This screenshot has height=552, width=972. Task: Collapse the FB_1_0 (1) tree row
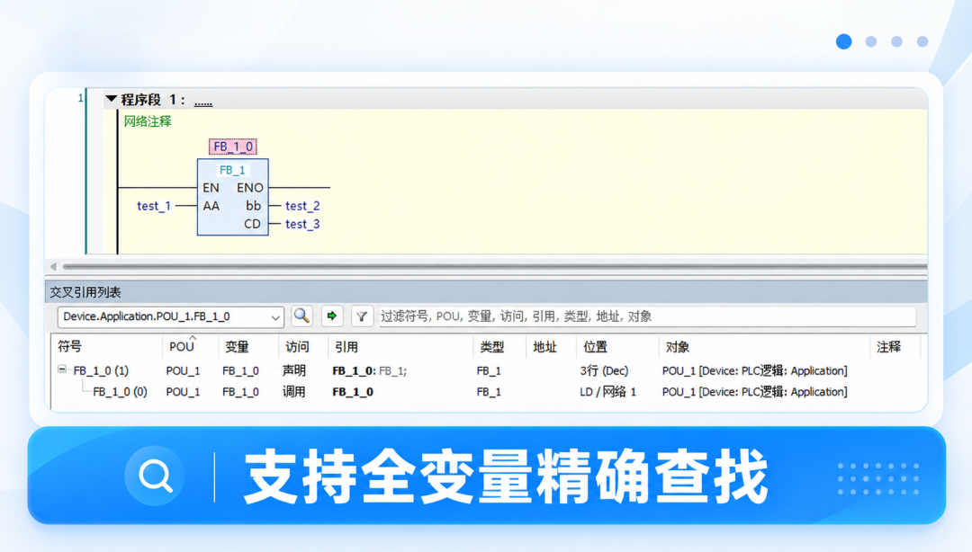point(62,369)
